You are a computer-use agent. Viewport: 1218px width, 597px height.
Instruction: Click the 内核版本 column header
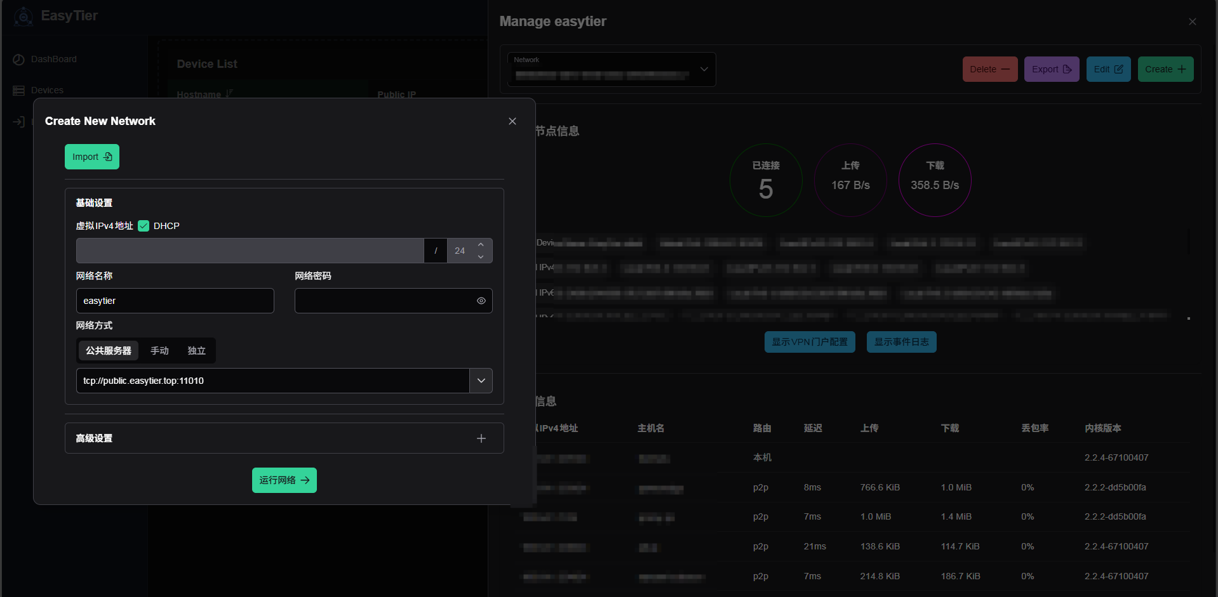click(1103, 428)
